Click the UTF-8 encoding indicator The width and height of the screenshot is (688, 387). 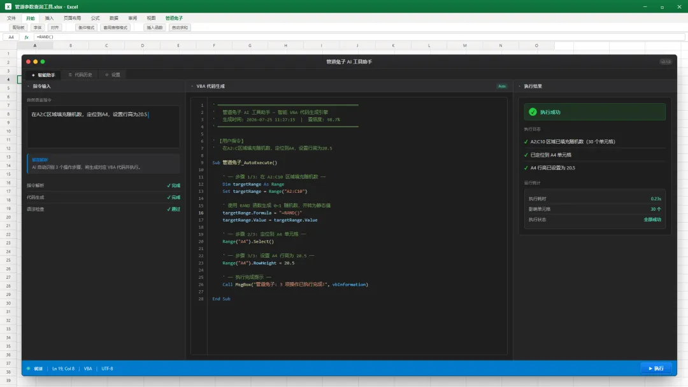(108, 369)
